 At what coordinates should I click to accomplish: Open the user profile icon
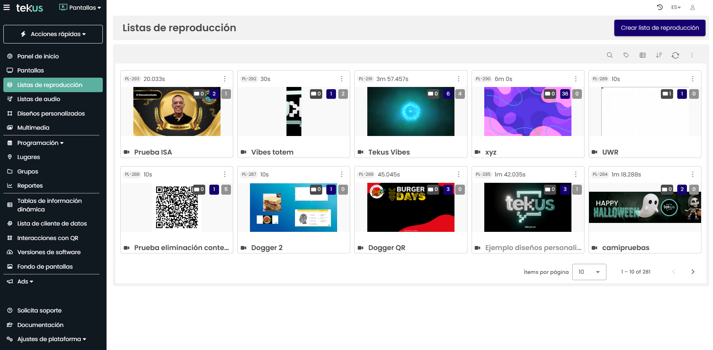coord(692,7)
